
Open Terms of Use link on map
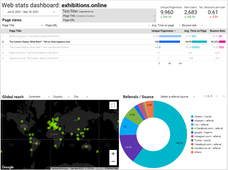click(112, 168)
